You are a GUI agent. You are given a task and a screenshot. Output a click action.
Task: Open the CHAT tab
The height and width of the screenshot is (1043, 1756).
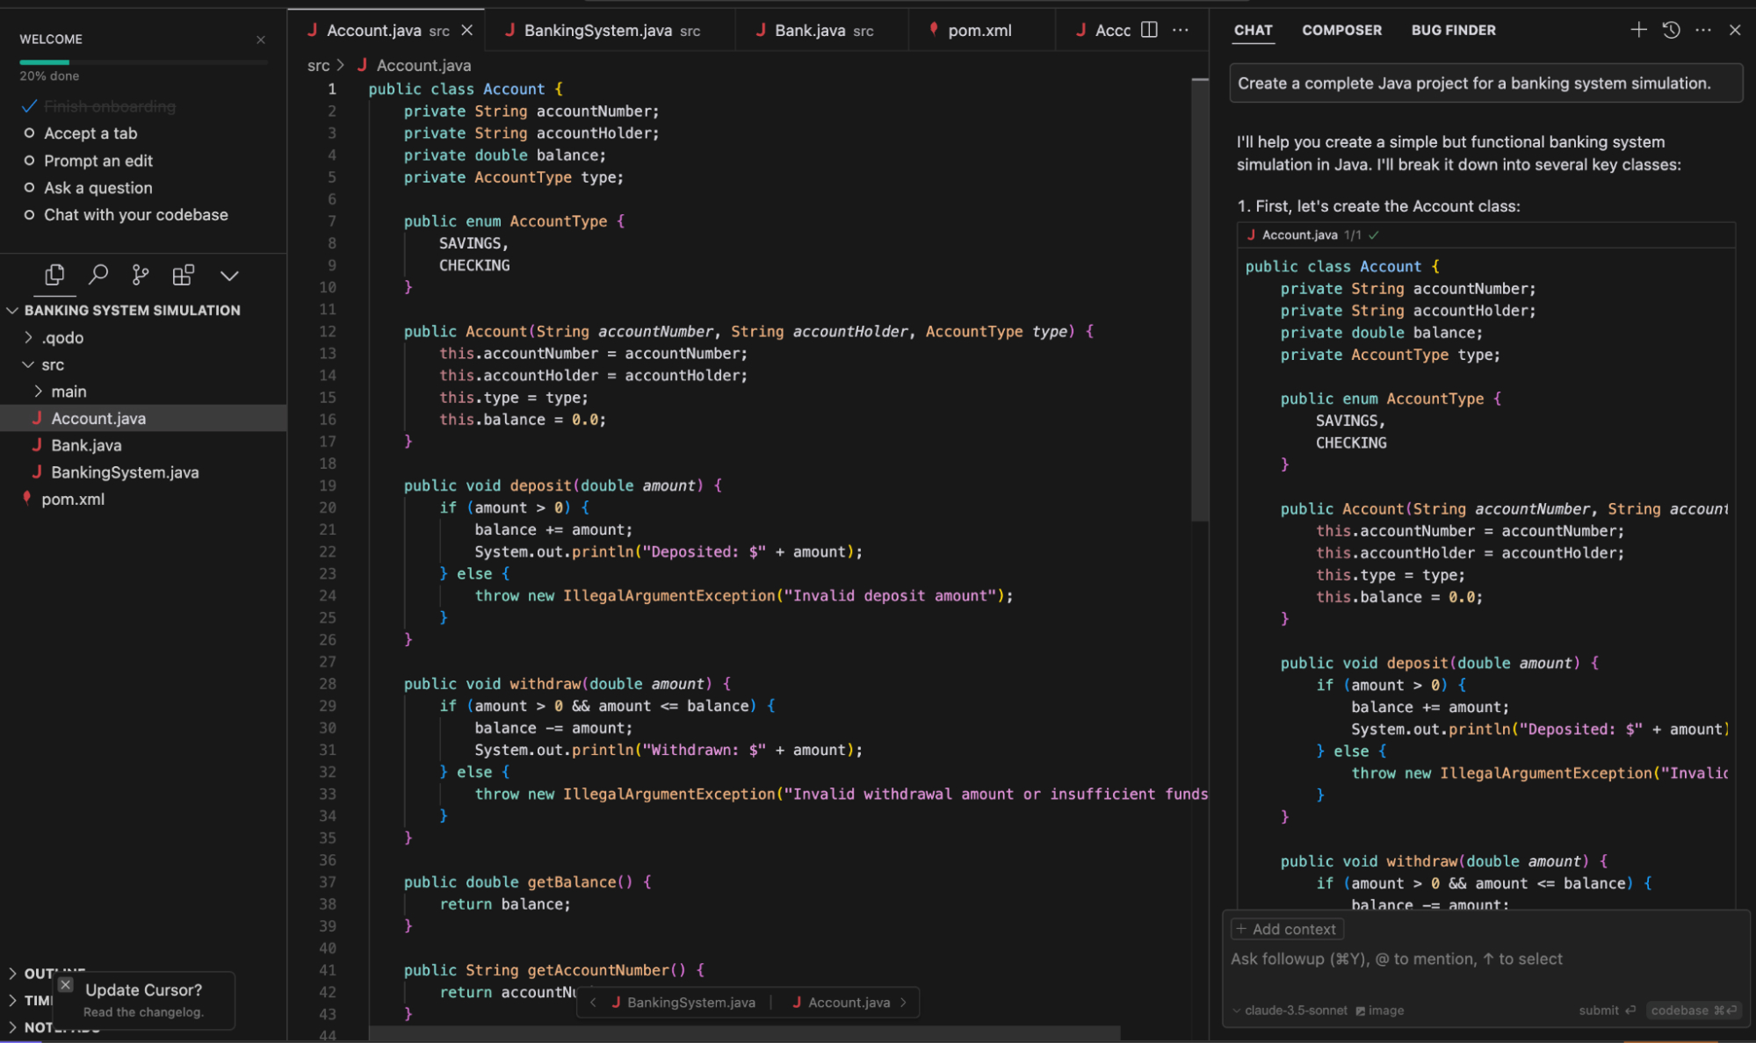pos(1253,30)
